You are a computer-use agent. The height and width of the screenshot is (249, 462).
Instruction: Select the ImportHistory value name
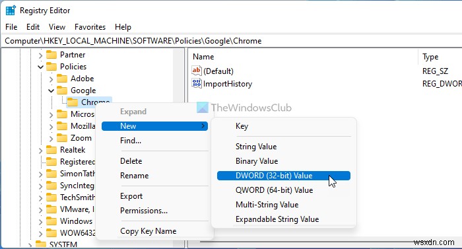(228, 84)
